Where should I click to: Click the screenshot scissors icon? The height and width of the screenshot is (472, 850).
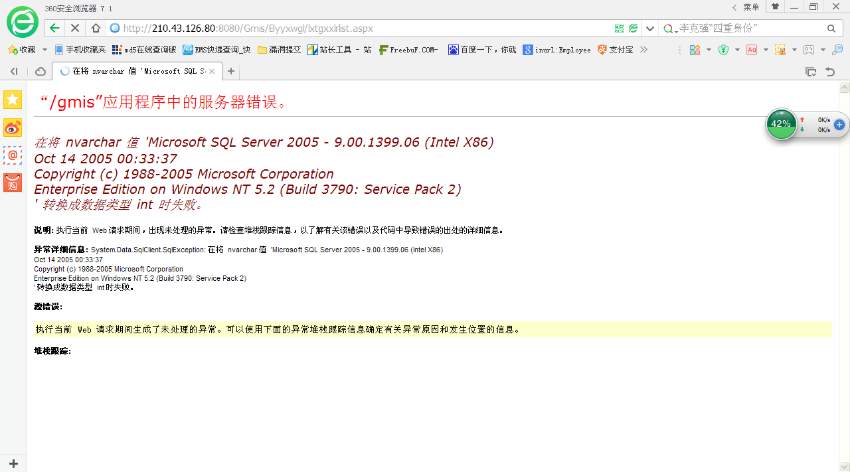click(x=780, y=50)
